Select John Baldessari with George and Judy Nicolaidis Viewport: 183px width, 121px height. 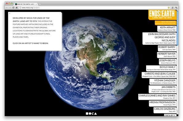coord(159,39)
